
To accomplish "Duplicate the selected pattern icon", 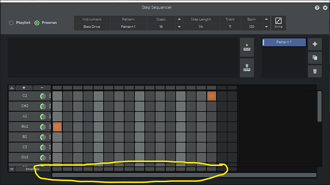I will (x=315, y=58).
